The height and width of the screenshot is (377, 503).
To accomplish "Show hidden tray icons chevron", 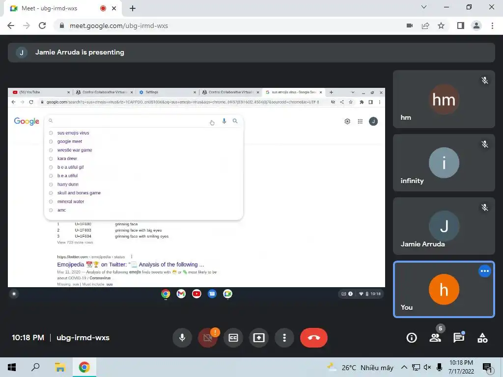I will [x=404, y=367].
